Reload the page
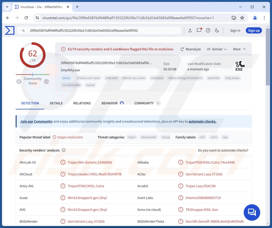The image size is (272, 228). click(26, 18)
